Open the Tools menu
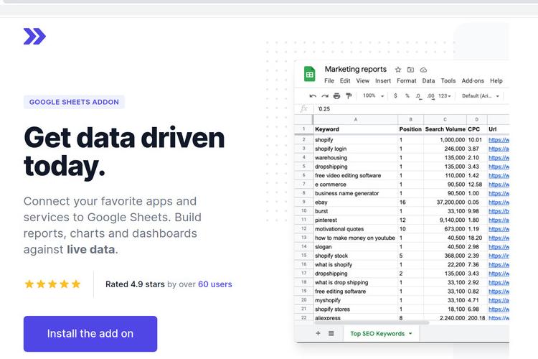This screenshot has width=538, height=359. (448, 80)
